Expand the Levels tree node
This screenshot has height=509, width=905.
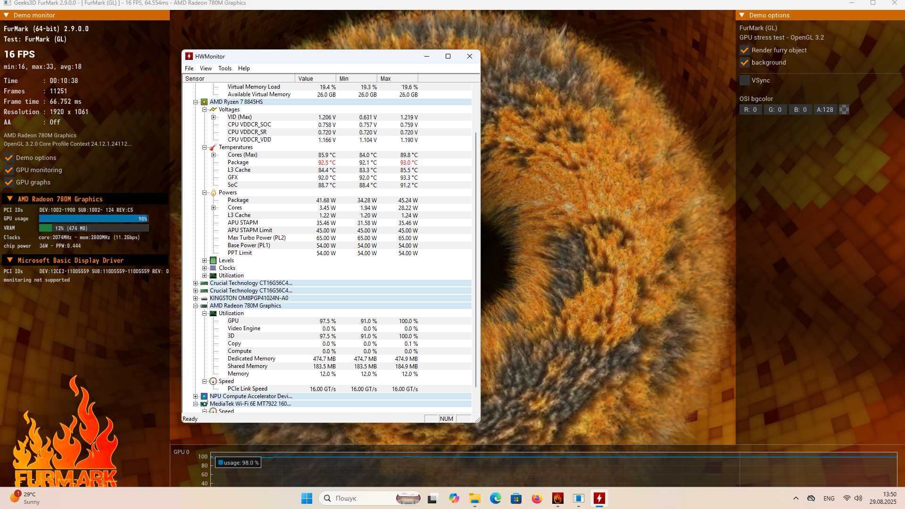[x=204, y=260]
